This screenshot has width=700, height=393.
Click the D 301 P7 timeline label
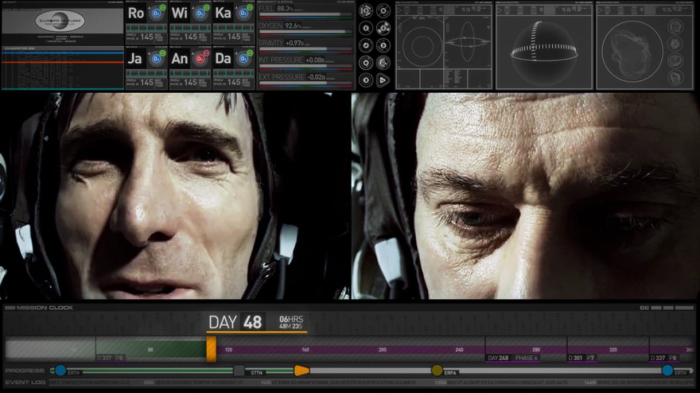click(x=582, y=358)
